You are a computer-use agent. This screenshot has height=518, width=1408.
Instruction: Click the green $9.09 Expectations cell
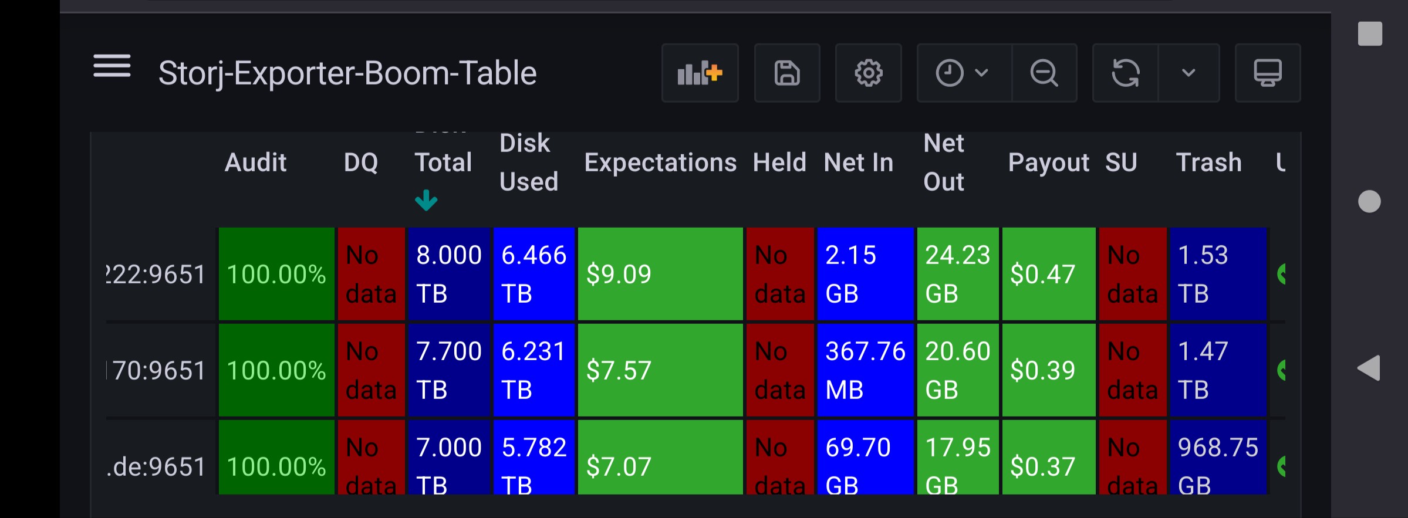660,274
